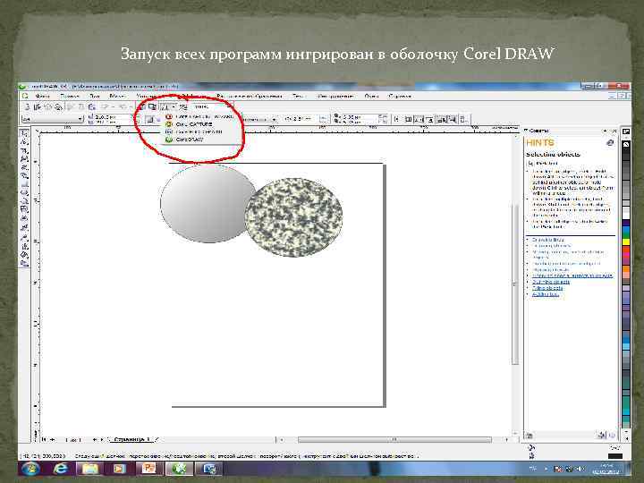This screenshot has height=483, width=644.
Task: Open the Application launcher button
Action: point(167,106)
